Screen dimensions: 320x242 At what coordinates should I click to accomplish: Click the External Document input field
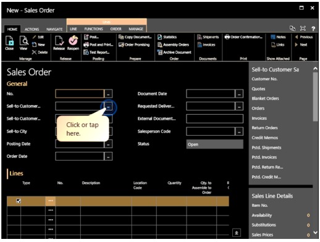click(x=214, y=119)
